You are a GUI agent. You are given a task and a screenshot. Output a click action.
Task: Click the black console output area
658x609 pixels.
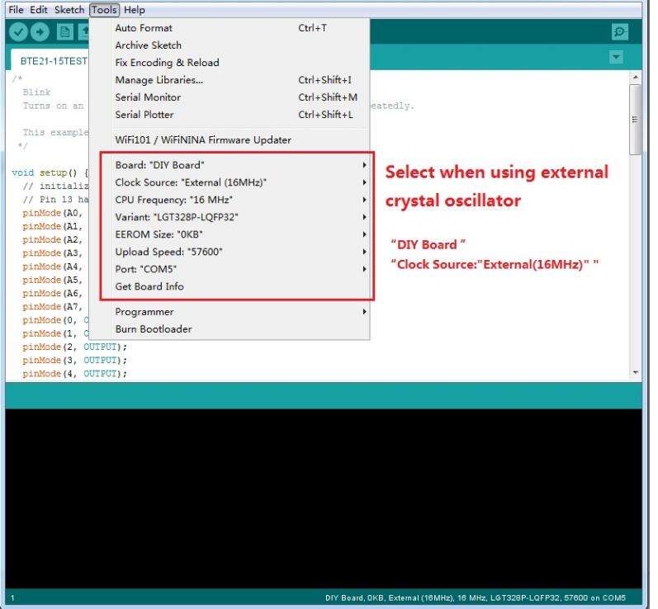pyautogui.click(x=323, y=498)
